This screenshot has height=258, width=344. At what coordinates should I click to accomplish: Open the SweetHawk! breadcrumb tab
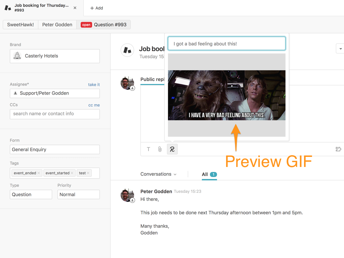click(x=20, y=25)
